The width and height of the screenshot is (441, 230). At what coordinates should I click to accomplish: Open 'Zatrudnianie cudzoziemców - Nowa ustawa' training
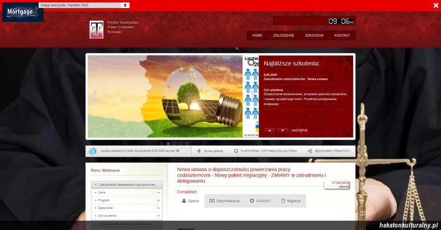[x=296, y=79]
